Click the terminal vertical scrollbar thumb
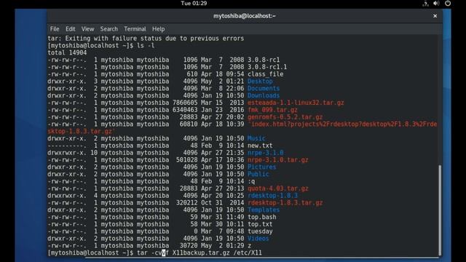Viewport: 466px width, 262px height. (x=440, y=210)
